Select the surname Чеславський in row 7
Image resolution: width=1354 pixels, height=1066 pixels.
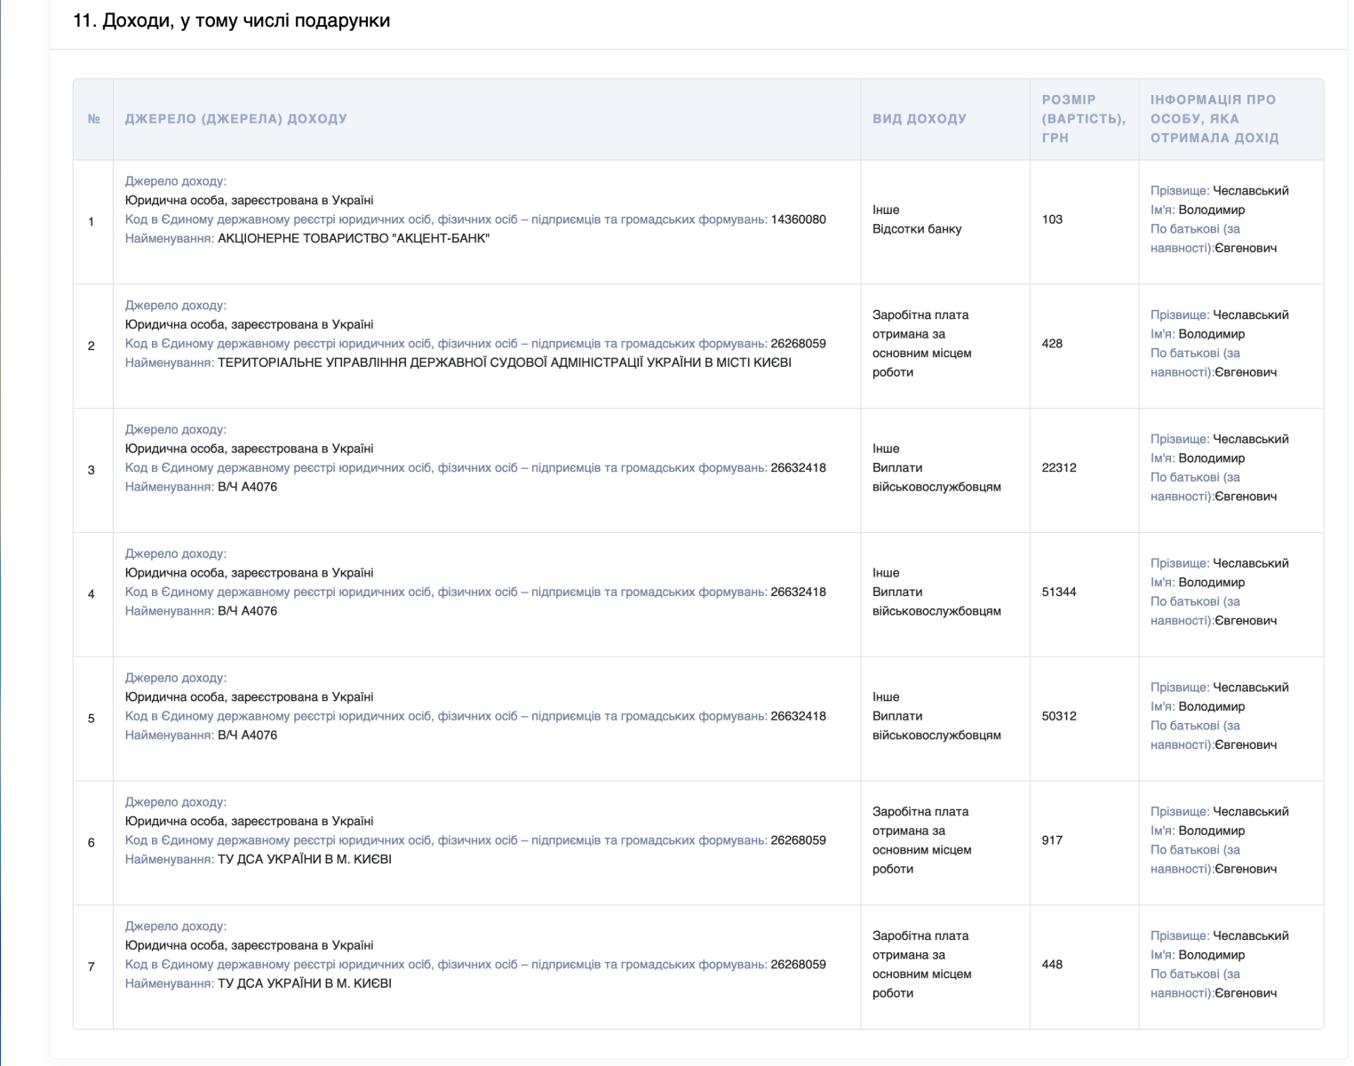click(1251, 936)
